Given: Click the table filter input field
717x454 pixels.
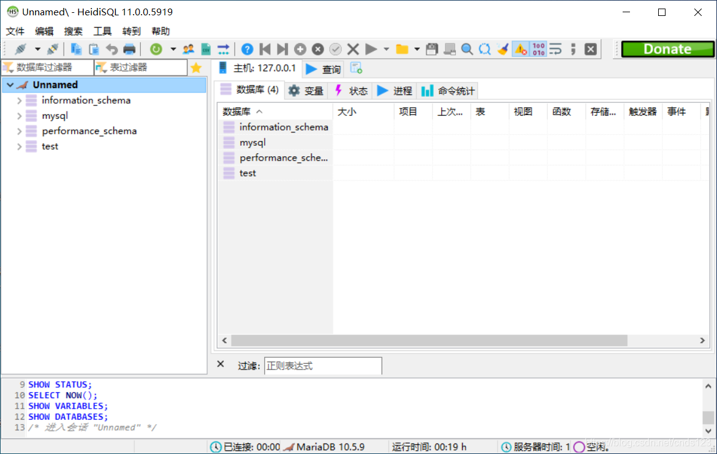Looking at the screenshot, I should click(141, 67).
